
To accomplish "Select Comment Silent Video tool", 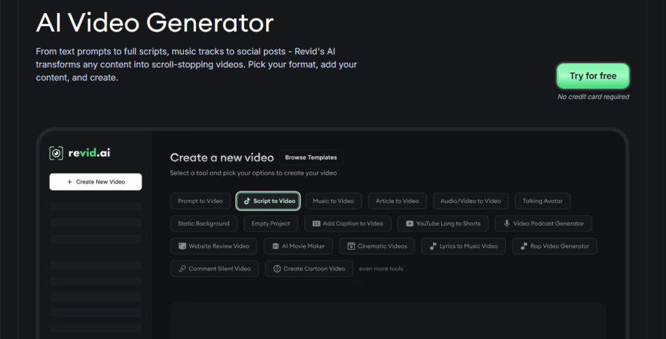I will (215, 269).
